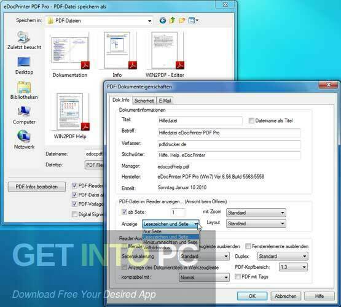This screenshot has height=307, width=341.
Task: Open Bibliotheken in places bar
Action: 24,91
